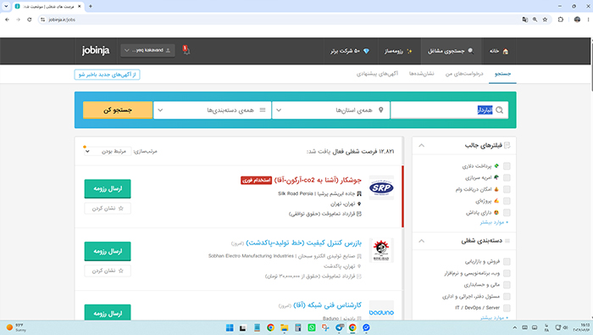Screen dimensions: 593x335
Task: Click the keyword search input field
Action: coord(449,110)
